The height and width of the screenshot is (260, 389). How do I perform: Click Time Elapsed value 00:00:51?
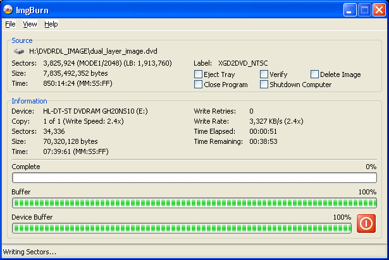[x=263, y=131]
